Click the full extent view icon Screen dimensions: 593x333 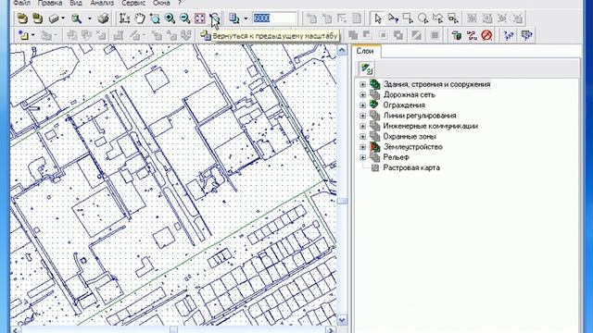pyautogui.click(x=200, y=18)
